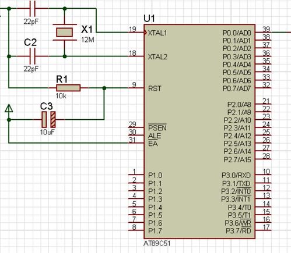
Task: Click the P1.7 pin label
Action: (155, 231)
